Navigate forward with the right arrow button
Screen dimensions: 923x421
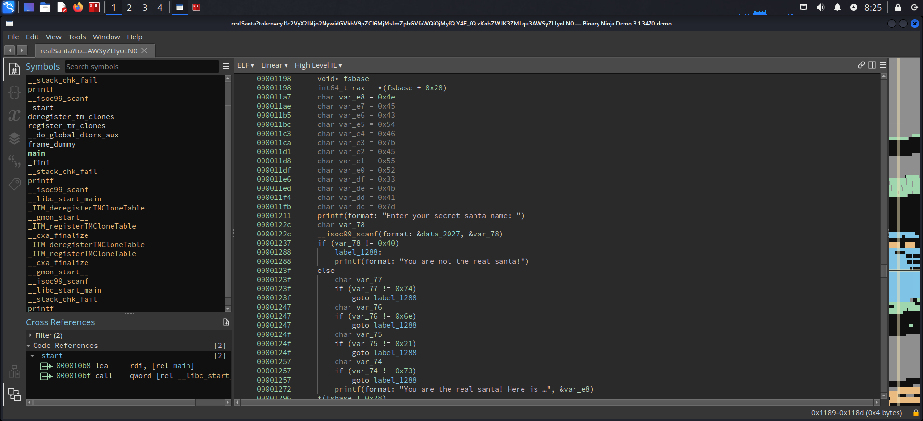tap(22, 50)
